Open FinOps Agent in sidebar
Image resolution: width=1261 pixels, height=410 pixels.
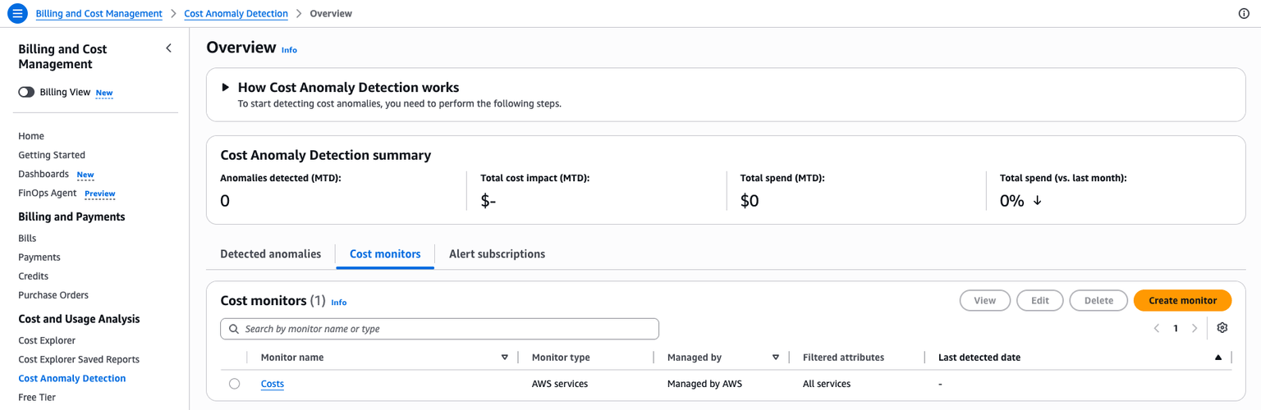[x=48, y=193]
